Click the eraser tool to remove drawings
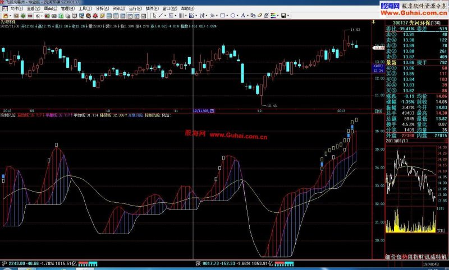 click(260, 16)
